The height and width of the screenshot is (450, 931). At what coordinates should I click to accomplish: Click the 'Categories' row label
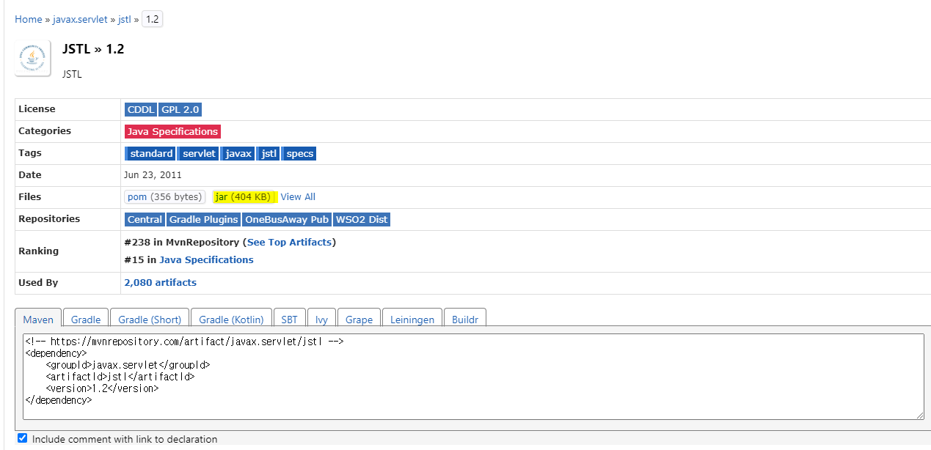tap(45, 131)
